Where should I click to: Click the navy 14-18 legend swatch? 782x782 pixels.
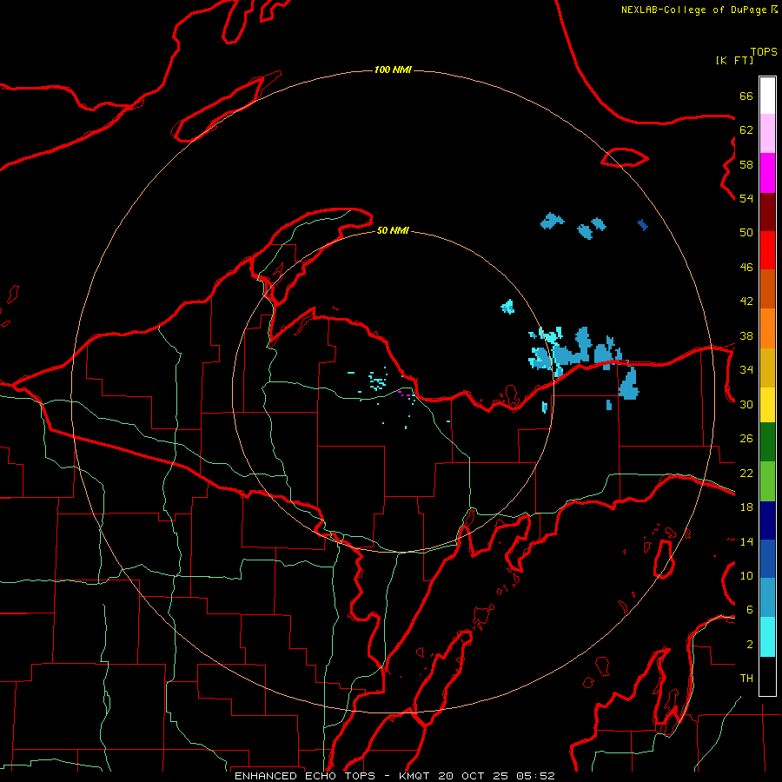(x=767, y=520)
